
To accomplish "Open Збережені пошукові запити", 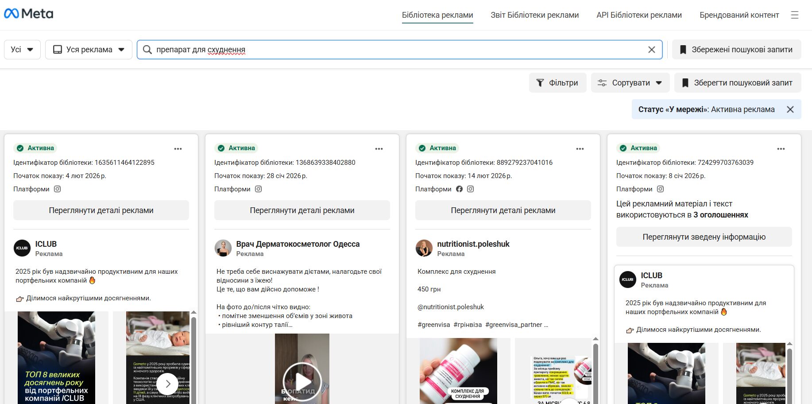I will [x=737, y=50].
